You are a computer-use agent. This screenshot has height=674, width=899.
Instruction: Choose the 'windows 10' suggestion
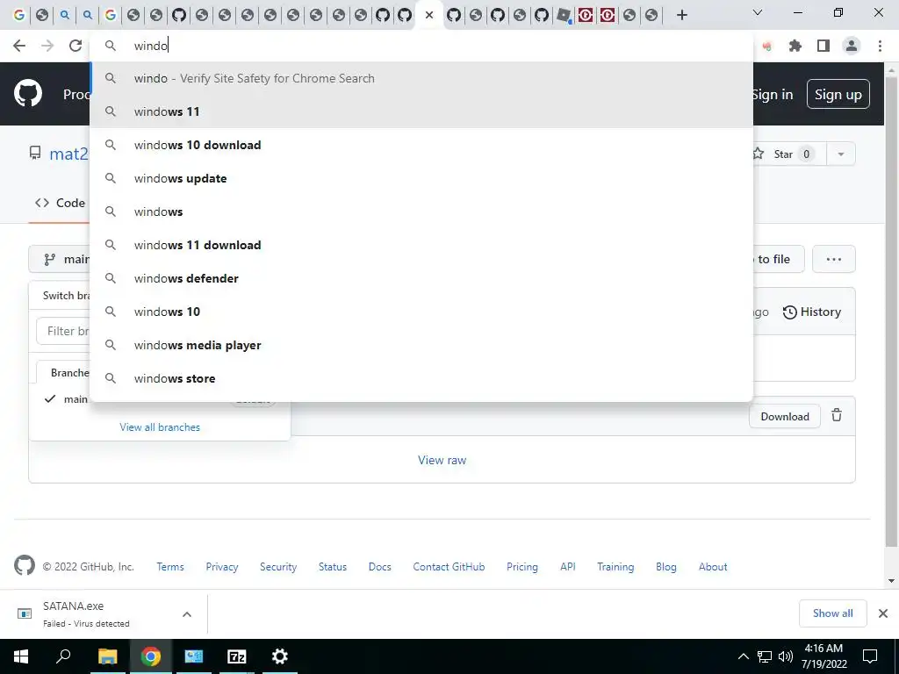(421, 312)
